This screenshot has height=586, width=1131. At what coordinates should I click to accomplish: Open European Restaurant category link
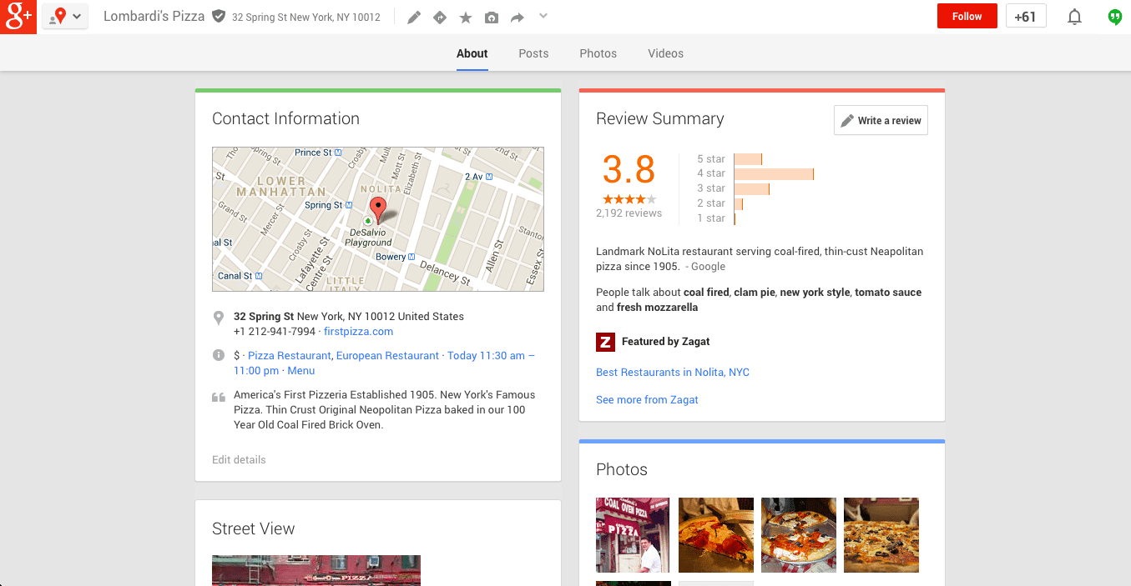387,355
